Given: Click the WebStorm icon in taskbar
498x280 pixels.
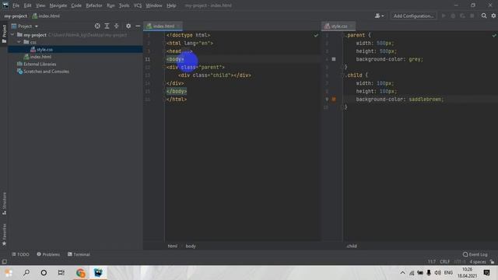Looking at the screenshot, I should click(98, 273).
